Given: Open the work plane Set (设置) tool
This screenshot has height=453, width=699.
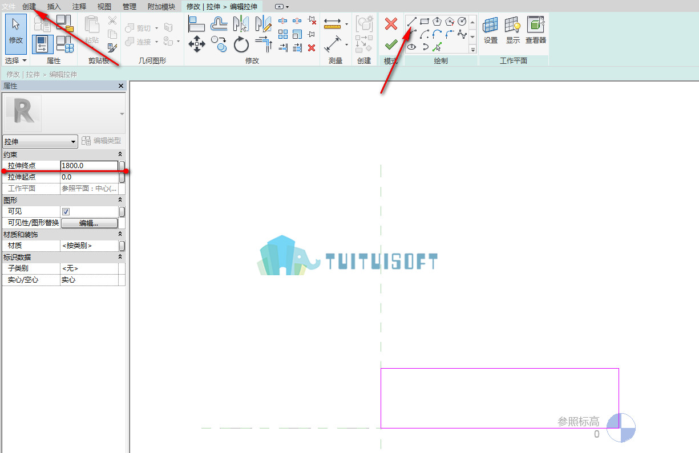Looking at the screenshot, I should (x=491, y=30).
